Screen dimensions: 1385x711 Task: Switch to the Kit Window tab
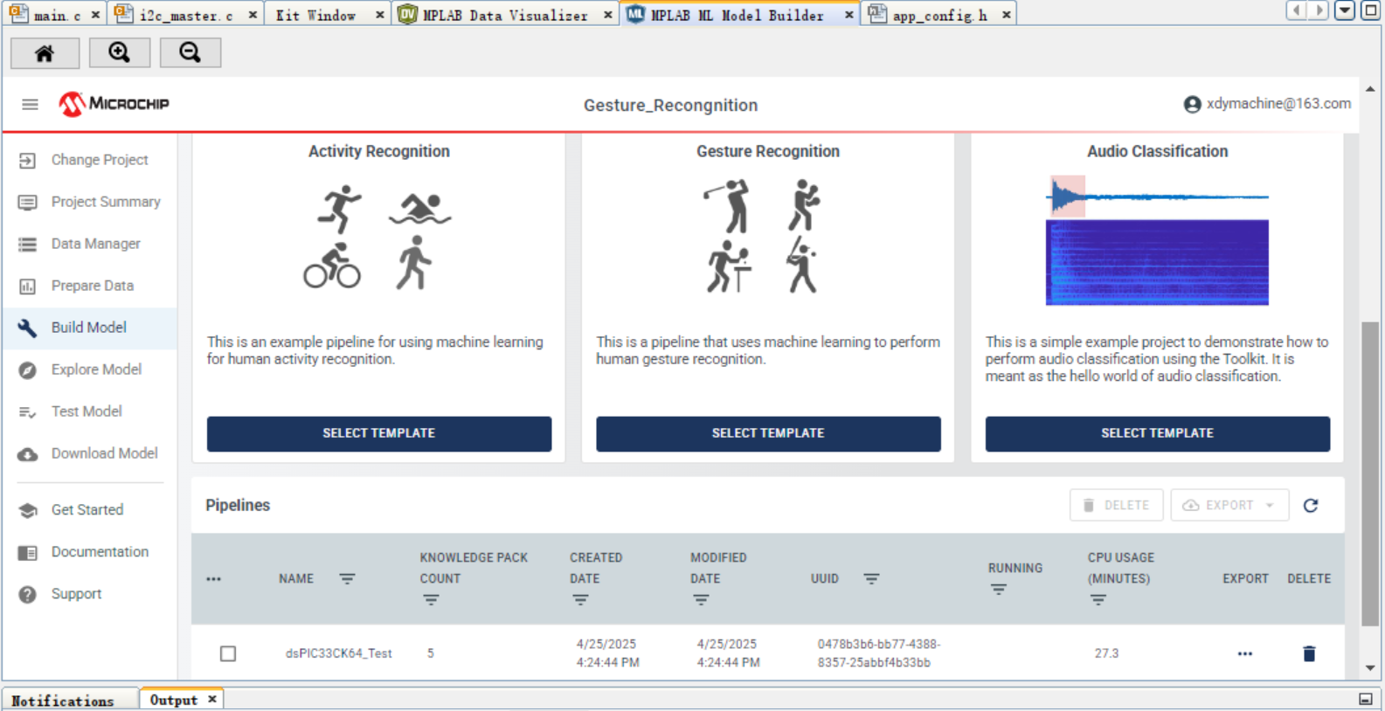point(316,15)
